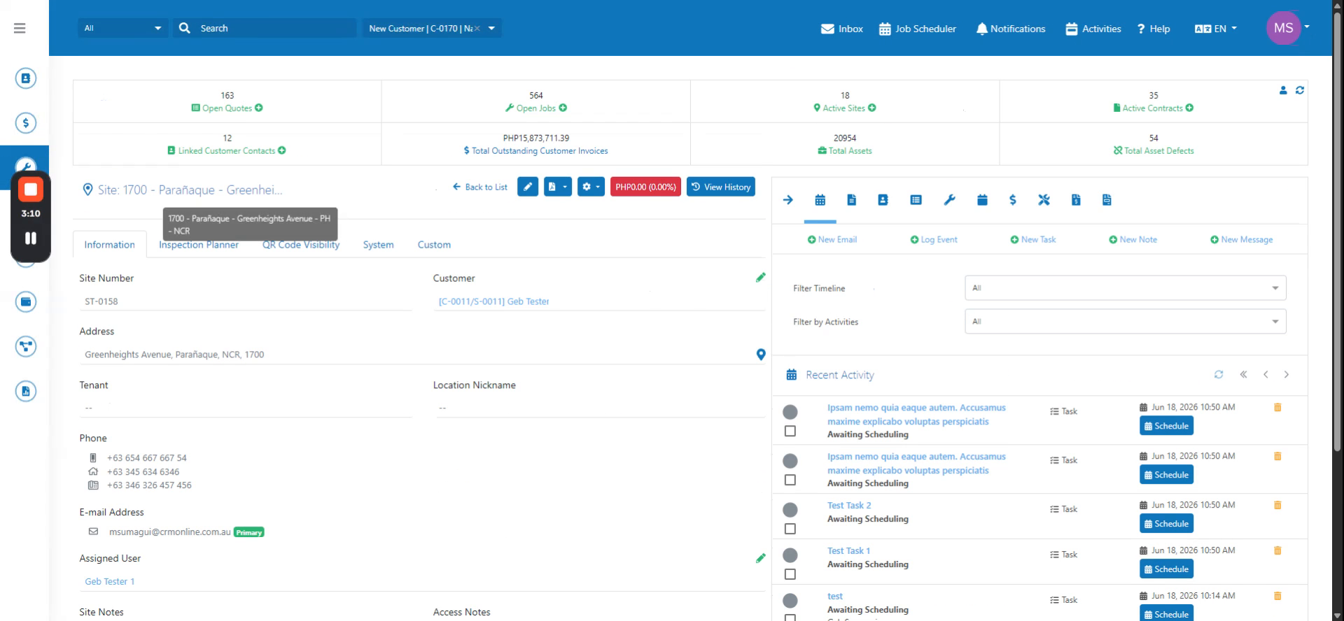Image resolution: width=1344 pixels, height=621 pixels.
Task: Open the Test Task 2 link
Action: (849, 506)
